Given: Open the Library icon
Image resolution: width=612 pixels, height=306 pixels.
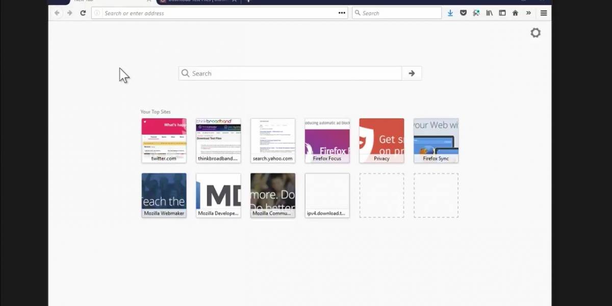Looking at the screenshot, I should click(x=489, y=13).
